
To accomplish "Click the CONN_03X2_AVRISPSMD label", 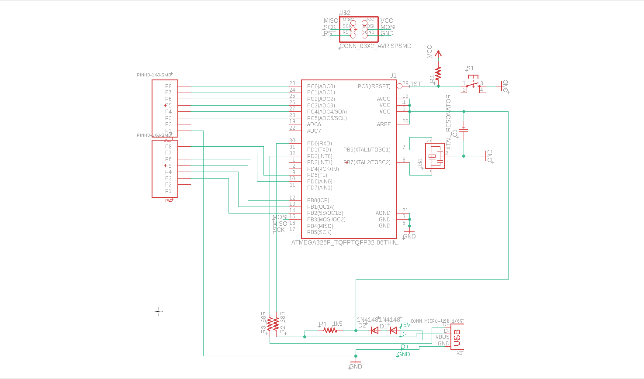I will pos(375,46).
